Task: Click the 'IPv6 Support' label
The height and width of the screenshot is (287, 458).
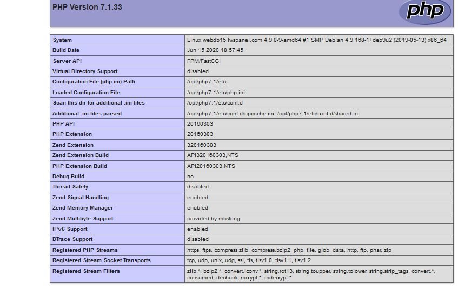Action: 70,229
